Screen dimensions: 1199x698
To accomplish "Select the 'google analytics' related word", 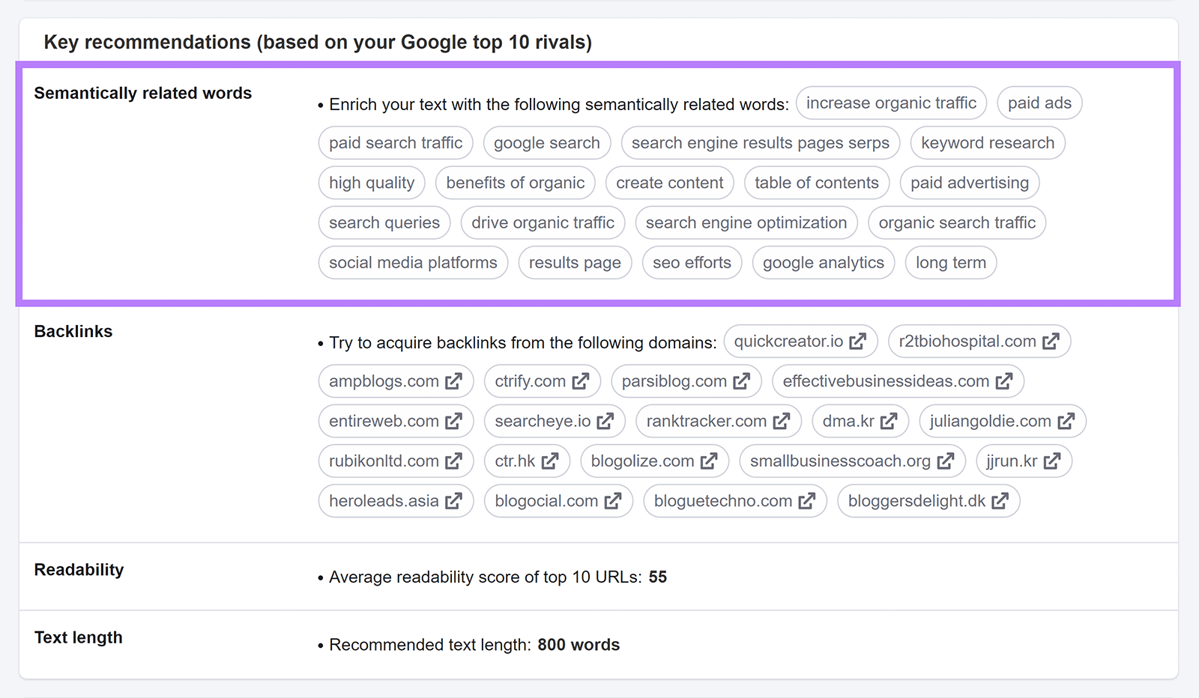I will click(823, 262).
